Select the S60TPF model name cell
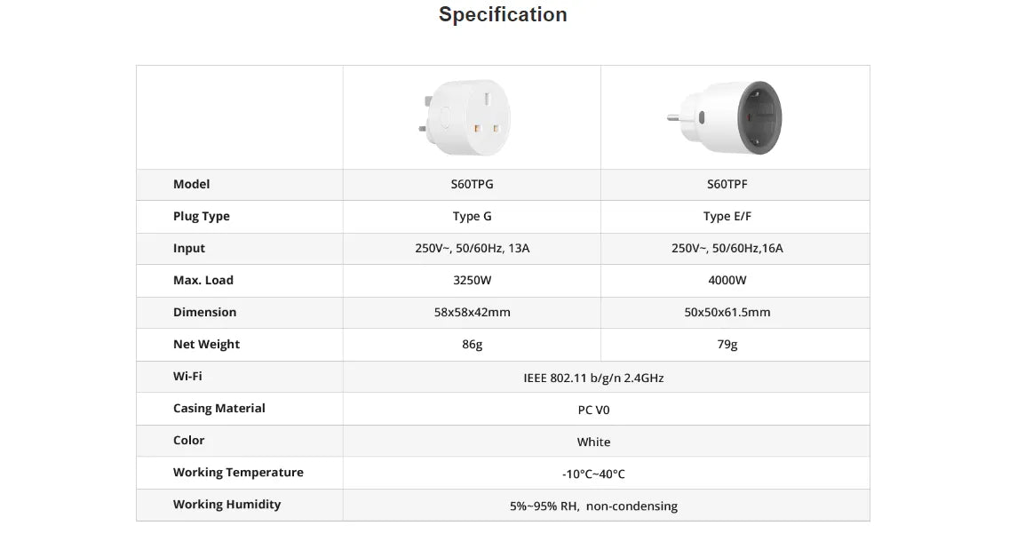The image size is (1025, 550). pyautogui.click(x=727, y=185)
